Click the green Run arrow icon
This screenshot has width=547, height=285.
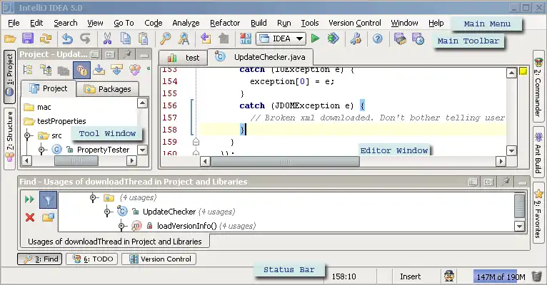point(317,38)
